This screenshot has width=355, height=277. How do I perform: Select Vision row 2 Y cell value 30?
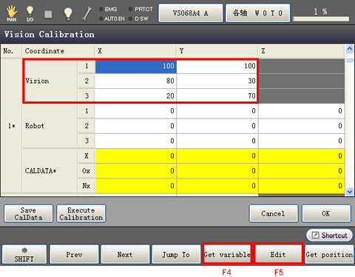pyautogui.click(x=217, y=81)
